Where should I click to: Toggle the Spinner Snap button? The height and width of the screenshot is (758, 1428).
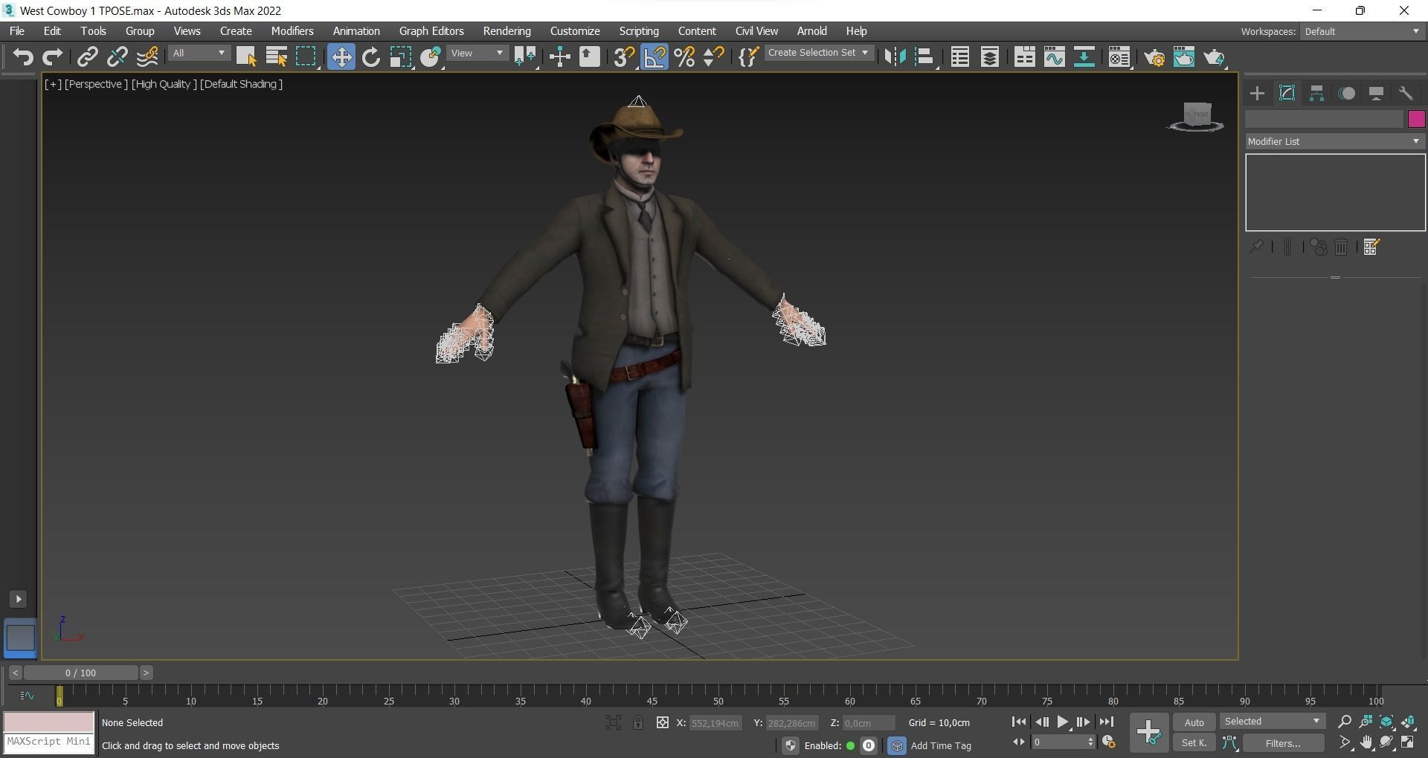coord(713,57)
